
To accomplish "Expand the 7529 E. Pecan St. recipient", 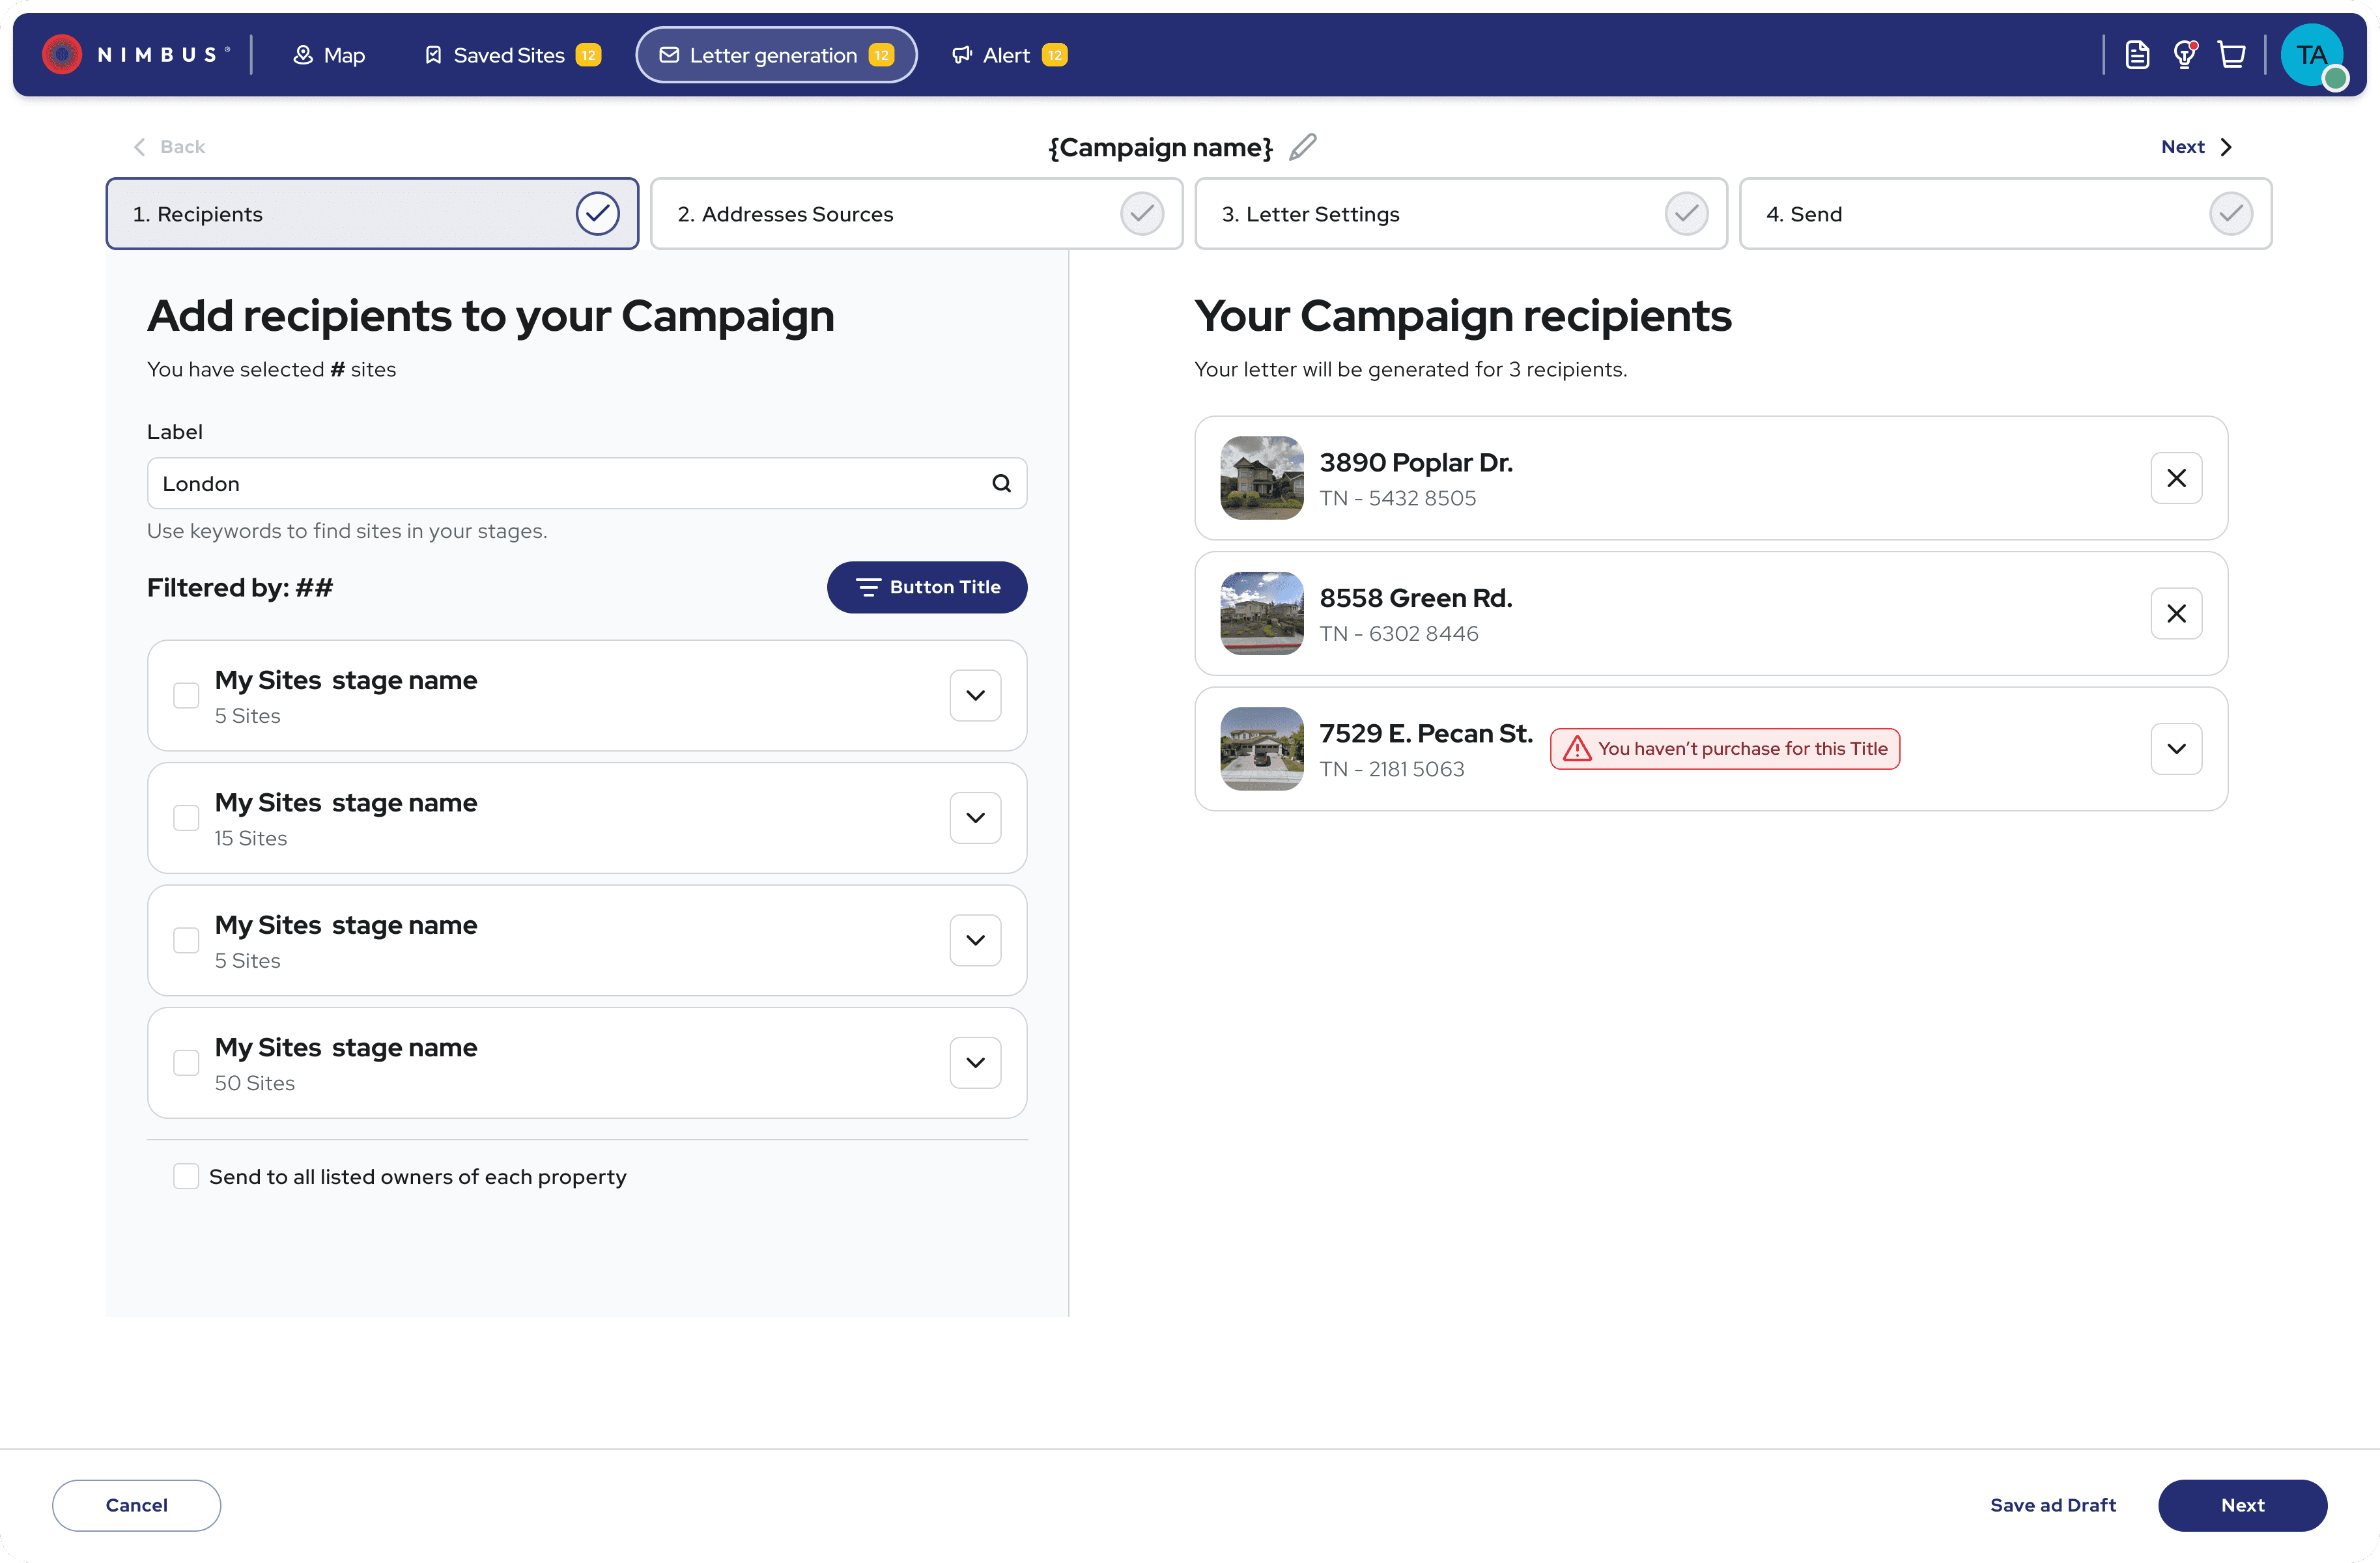I will pos(2176,749).
